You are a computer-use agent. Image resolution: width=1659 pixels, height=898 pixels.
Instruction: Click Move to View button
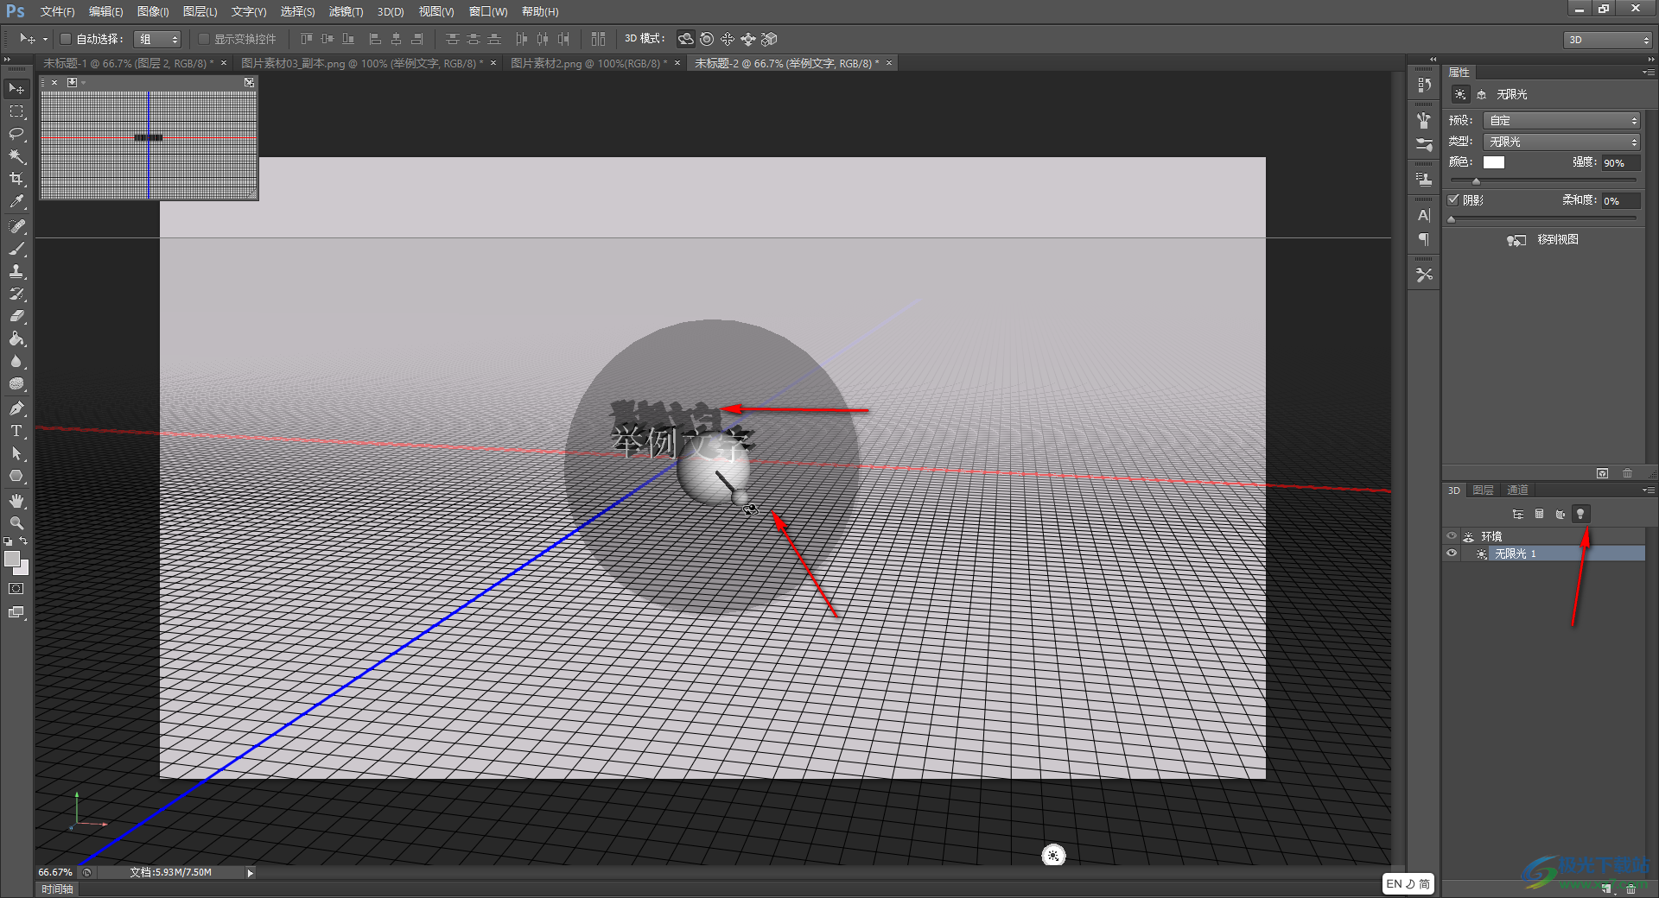pyautogui.click(x=1542, y=240)
